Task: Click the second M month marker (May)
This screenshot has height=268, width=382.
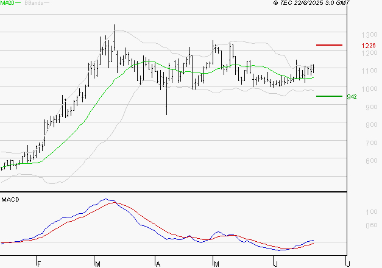Action: pos(216,264)
